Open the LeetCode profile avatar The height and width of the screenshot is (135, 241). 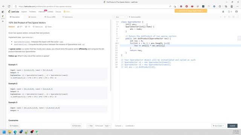[236, 12]
